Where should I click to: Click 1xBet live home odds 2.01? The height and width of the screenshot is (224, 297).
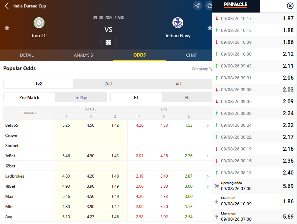(x=140, y=156)
